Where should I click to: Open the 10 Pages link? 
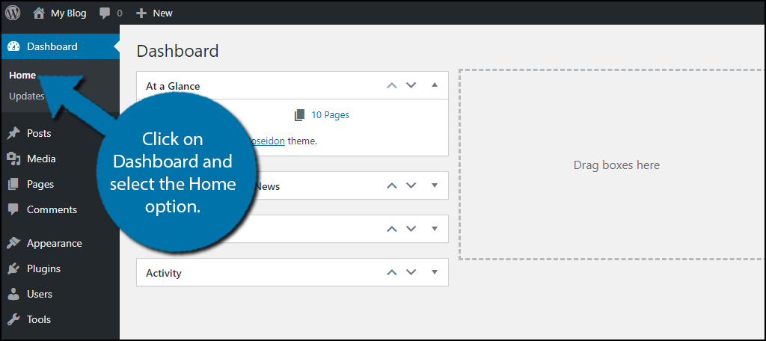pos(330,115)
